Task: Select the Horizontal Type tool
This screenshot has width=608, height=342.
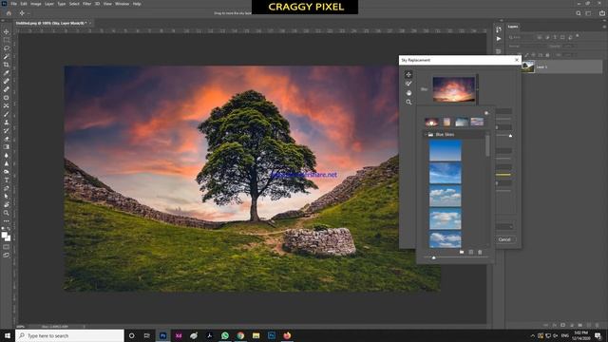Action: point(7,180)
